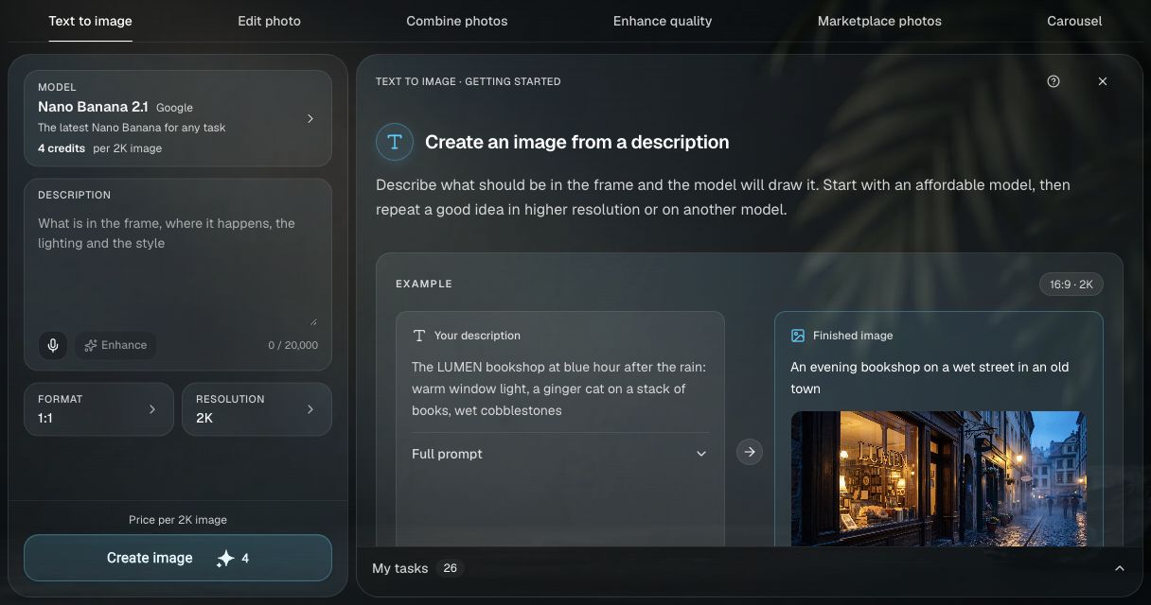This screenshot has height=605, width=1151.
Task: Switch to the Combine photos tab
Action: point(457,21)
